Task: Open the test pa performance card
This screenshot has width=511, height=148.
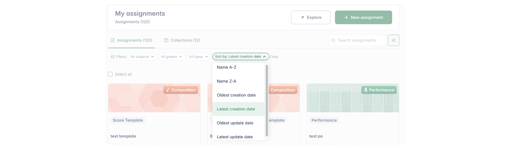Action: [353, 114]
